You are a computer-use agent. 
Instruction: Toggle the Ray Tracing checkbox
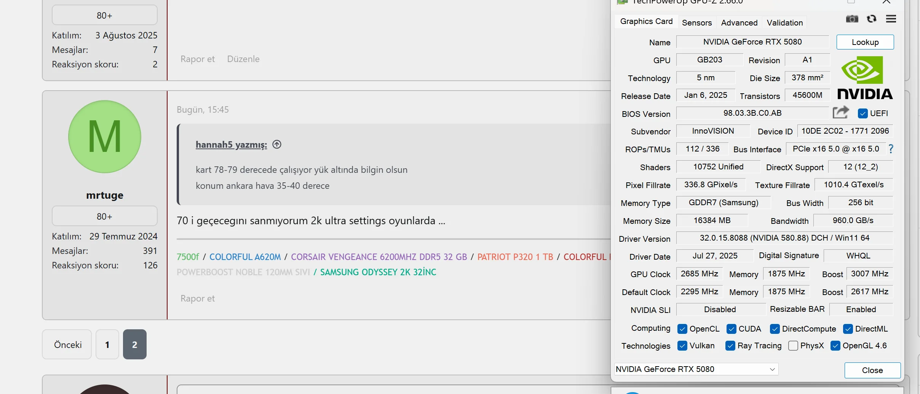730,346
